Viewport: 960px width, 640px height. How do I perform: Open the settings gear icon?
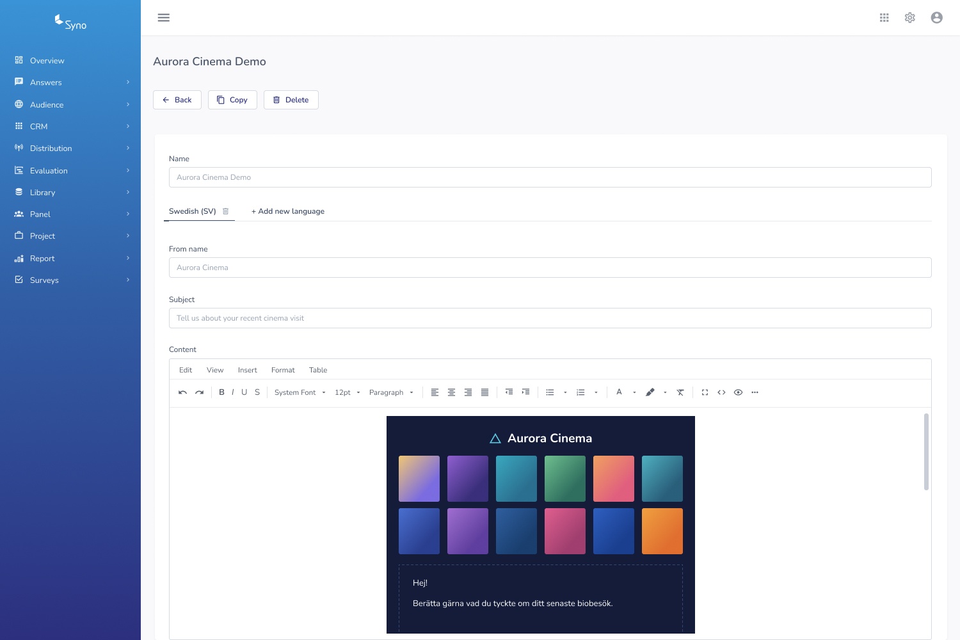[910, 18]
